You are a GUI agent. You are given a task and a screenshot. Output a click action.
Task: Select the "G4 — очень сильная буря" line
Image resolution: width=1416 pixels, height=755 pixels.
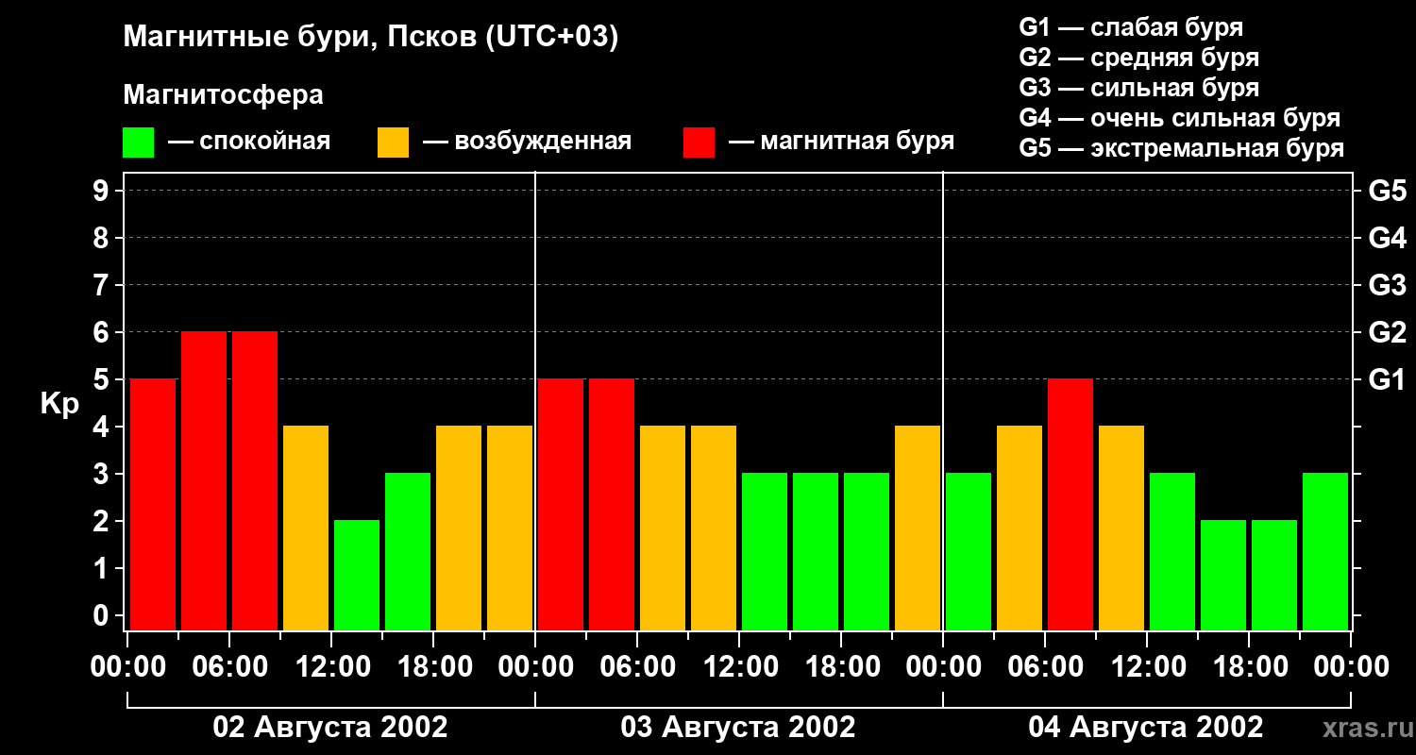(x=1180, y=118)
